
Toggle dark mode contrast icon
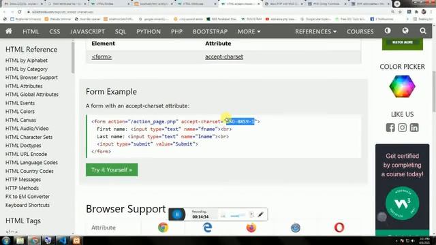(388, 31)
